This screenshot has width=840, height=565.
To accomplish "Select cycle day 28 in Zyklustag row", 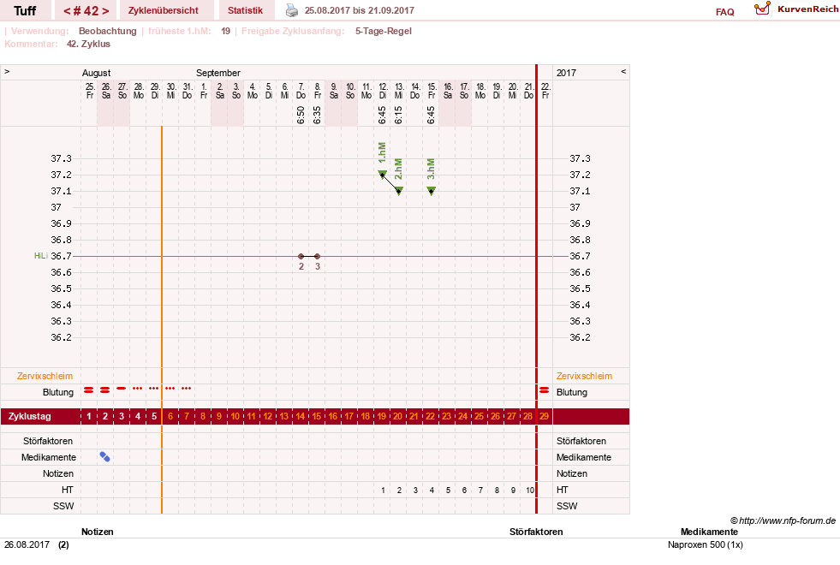I will [x=527, y=416].
